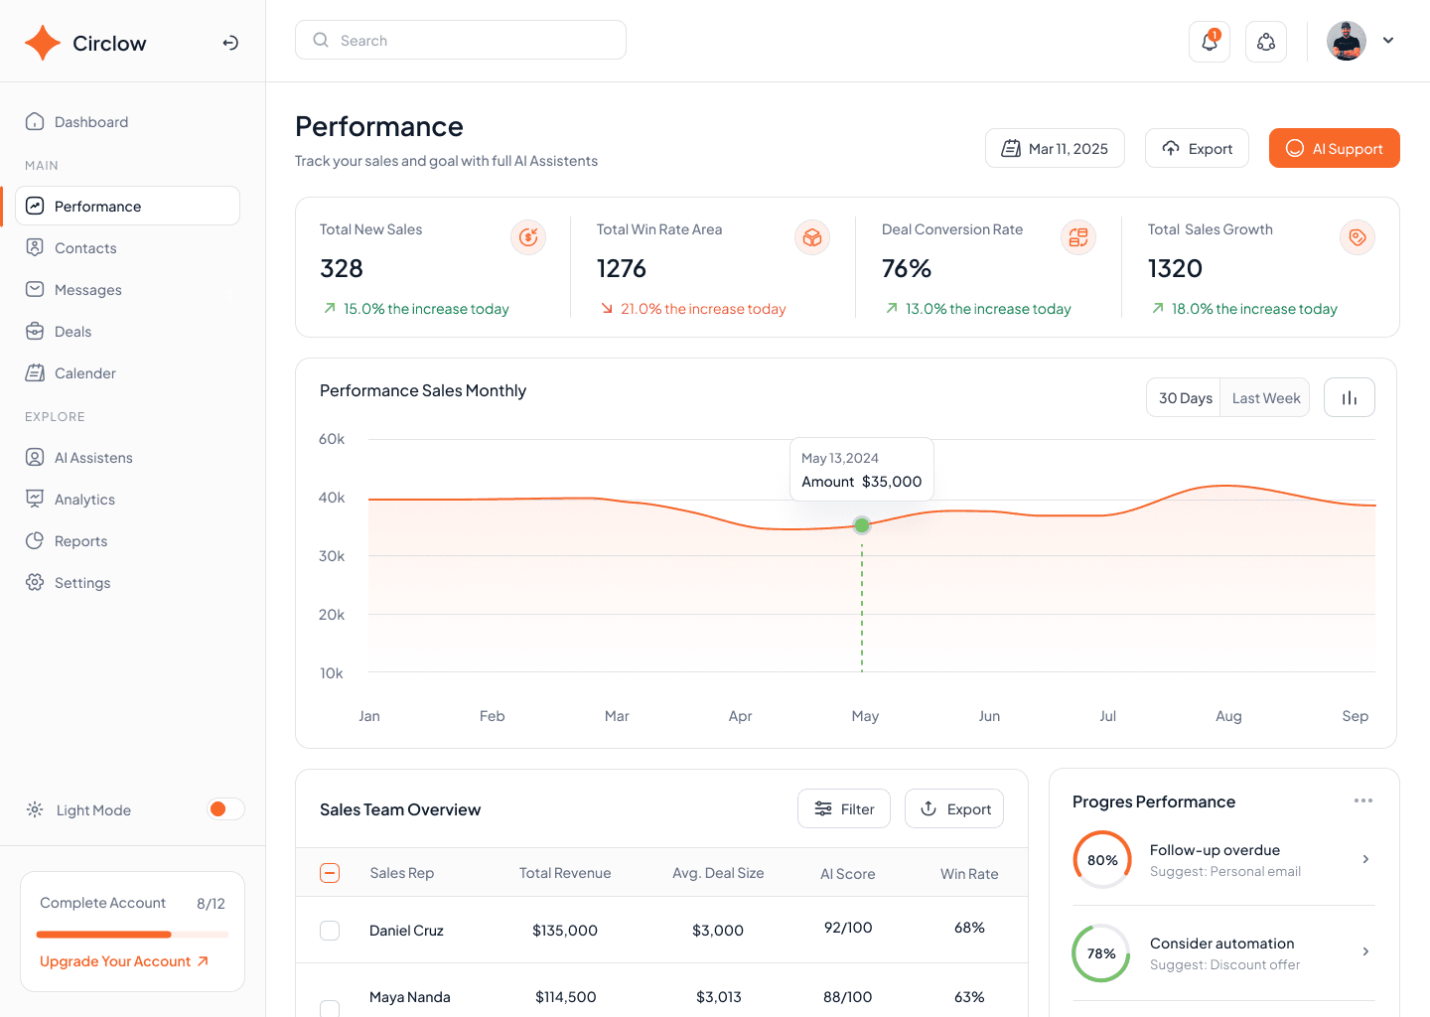This screenshot has height=1017, width=1430.
Task: Expand the profile dropdown chevron
Action: (x=1388, y=41)
